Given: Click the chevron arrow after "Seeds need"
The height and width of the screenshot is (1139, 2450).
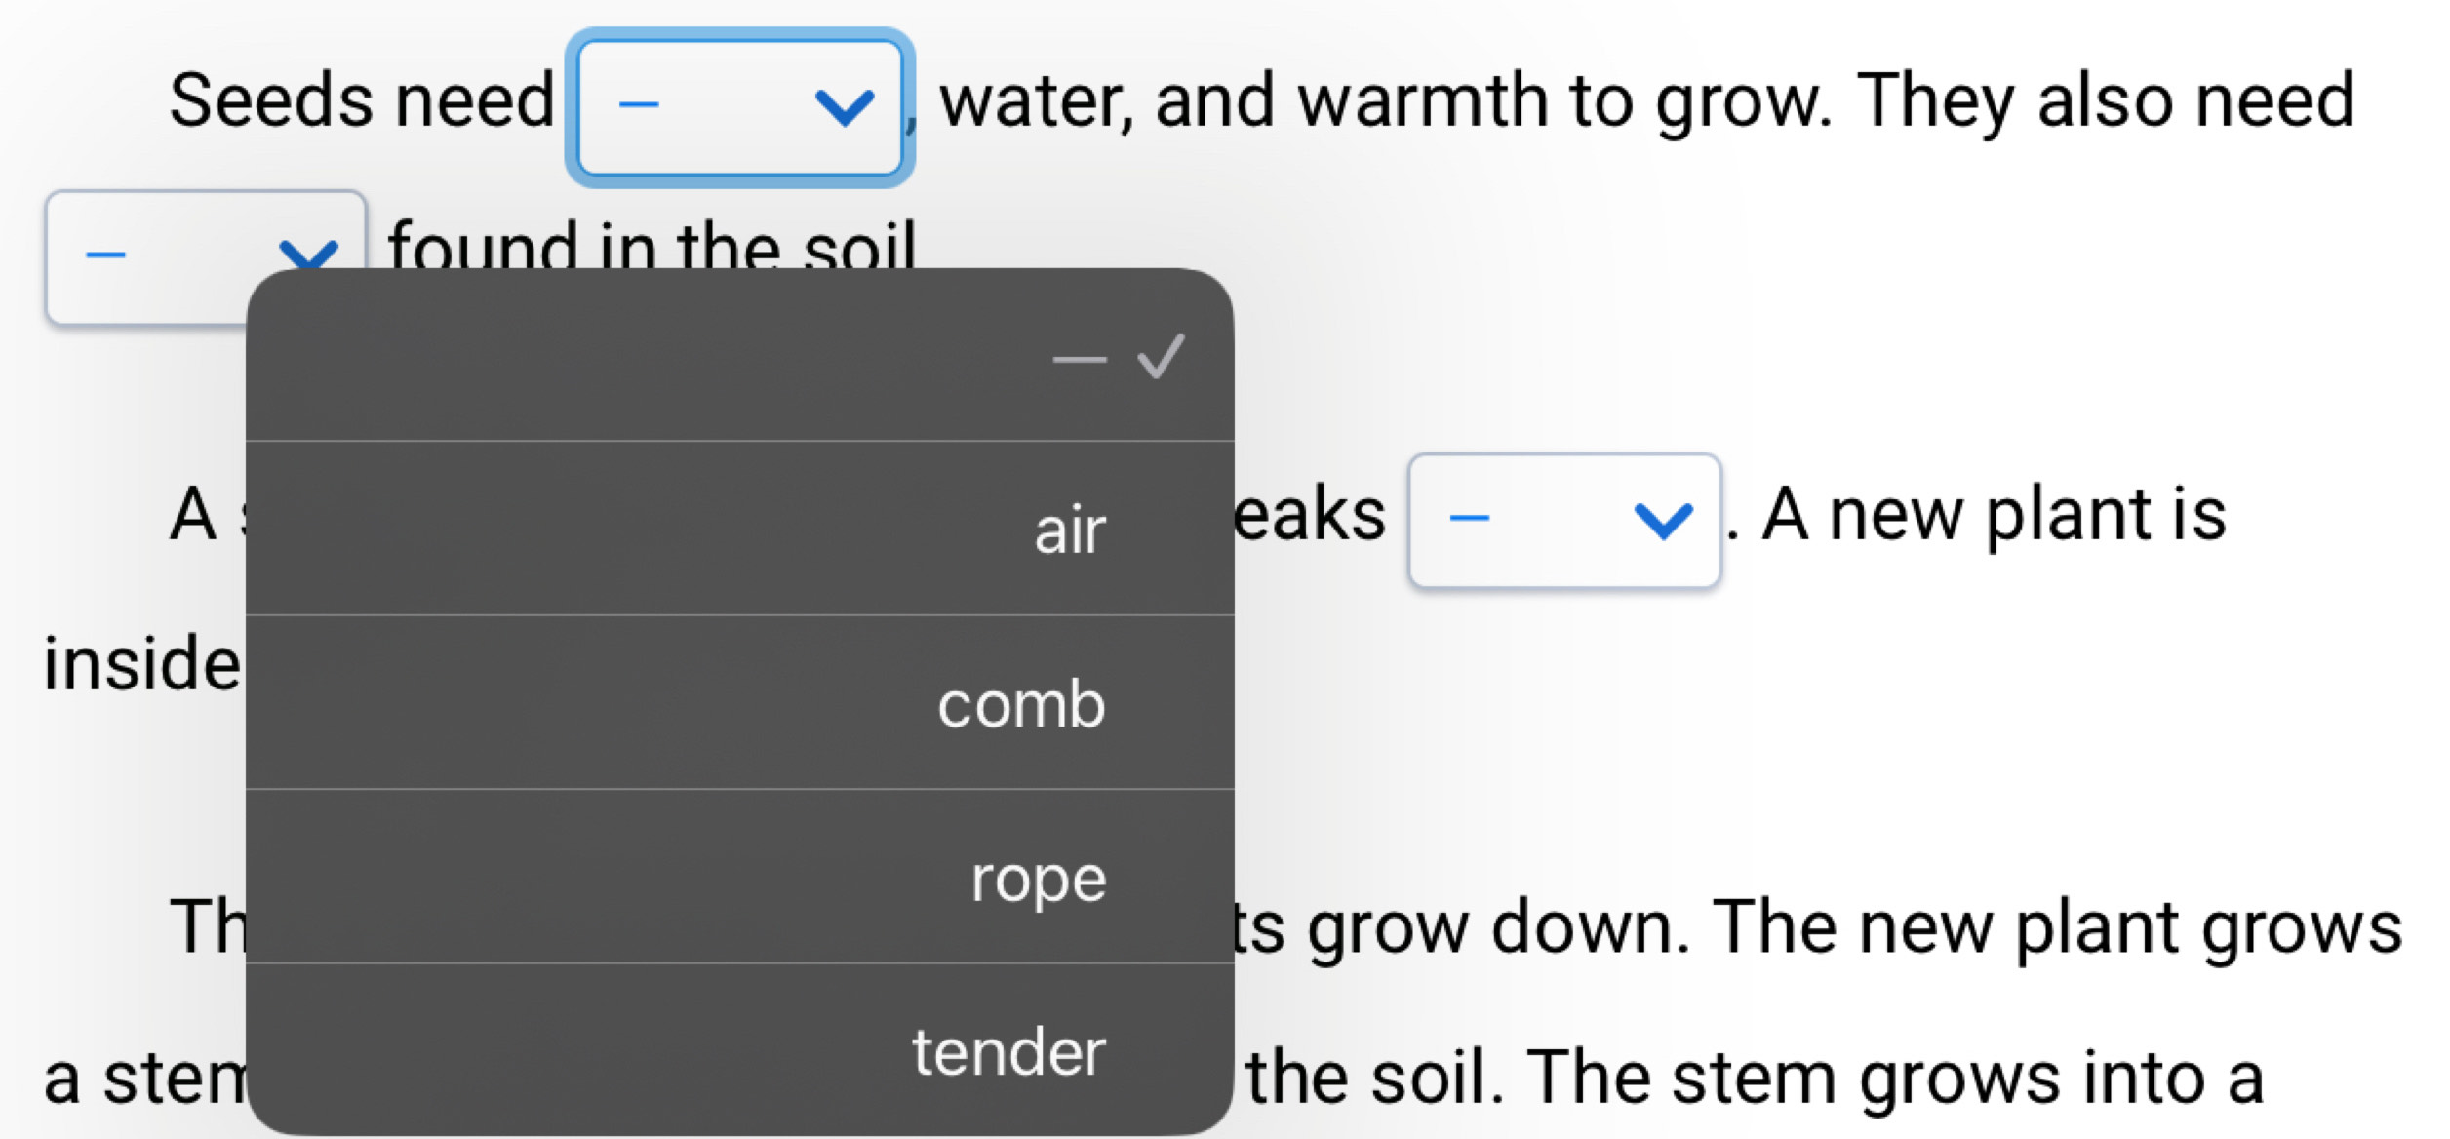Looking at the screenshot, I should click(x=844, y=107).
